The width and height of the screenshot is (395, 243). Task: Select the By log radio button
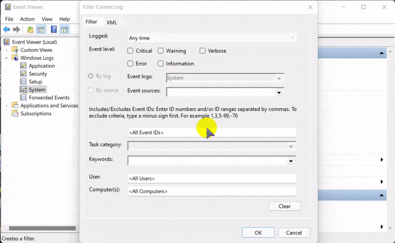[x=90, y=76]
